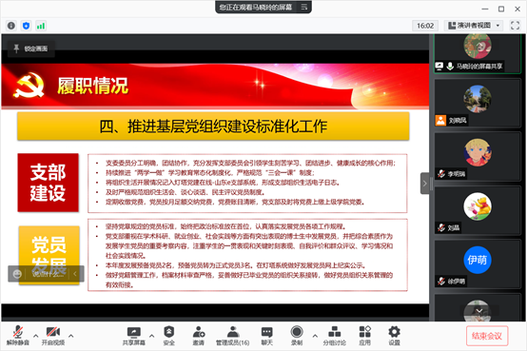Enter full screen mode icon
This screenshot has width=527, height=351.
click(x=515, y=26)
